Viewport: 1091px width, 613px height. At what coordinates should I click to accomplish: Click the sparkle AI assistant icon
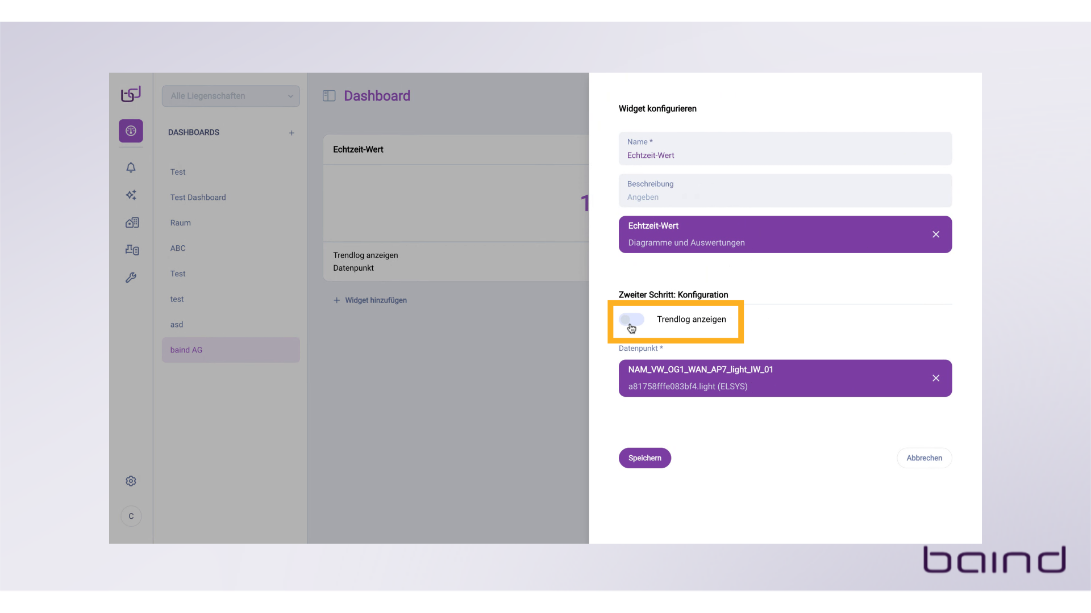tap(131, 195)
